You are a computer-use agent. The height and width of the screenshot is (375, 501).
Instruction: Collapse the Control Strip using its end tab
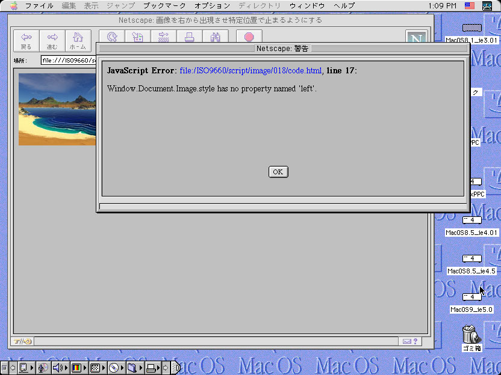pyautogui.click(x=176, y=367)
